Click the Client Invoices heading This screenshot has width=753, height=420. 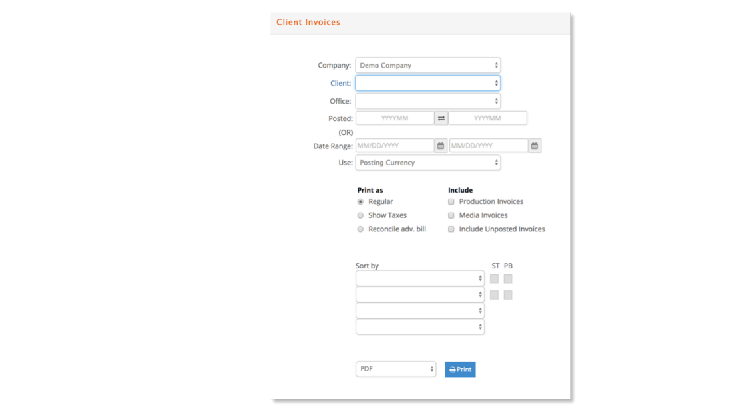(308, 22)
